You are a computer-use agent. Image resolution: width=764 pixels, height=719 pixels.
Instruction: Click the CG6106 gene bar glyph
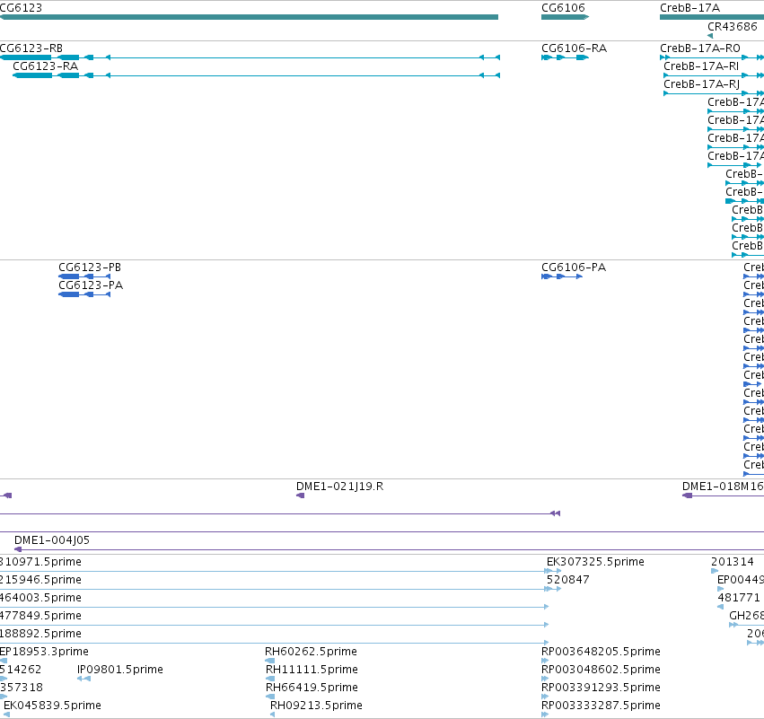pos(566,17)
